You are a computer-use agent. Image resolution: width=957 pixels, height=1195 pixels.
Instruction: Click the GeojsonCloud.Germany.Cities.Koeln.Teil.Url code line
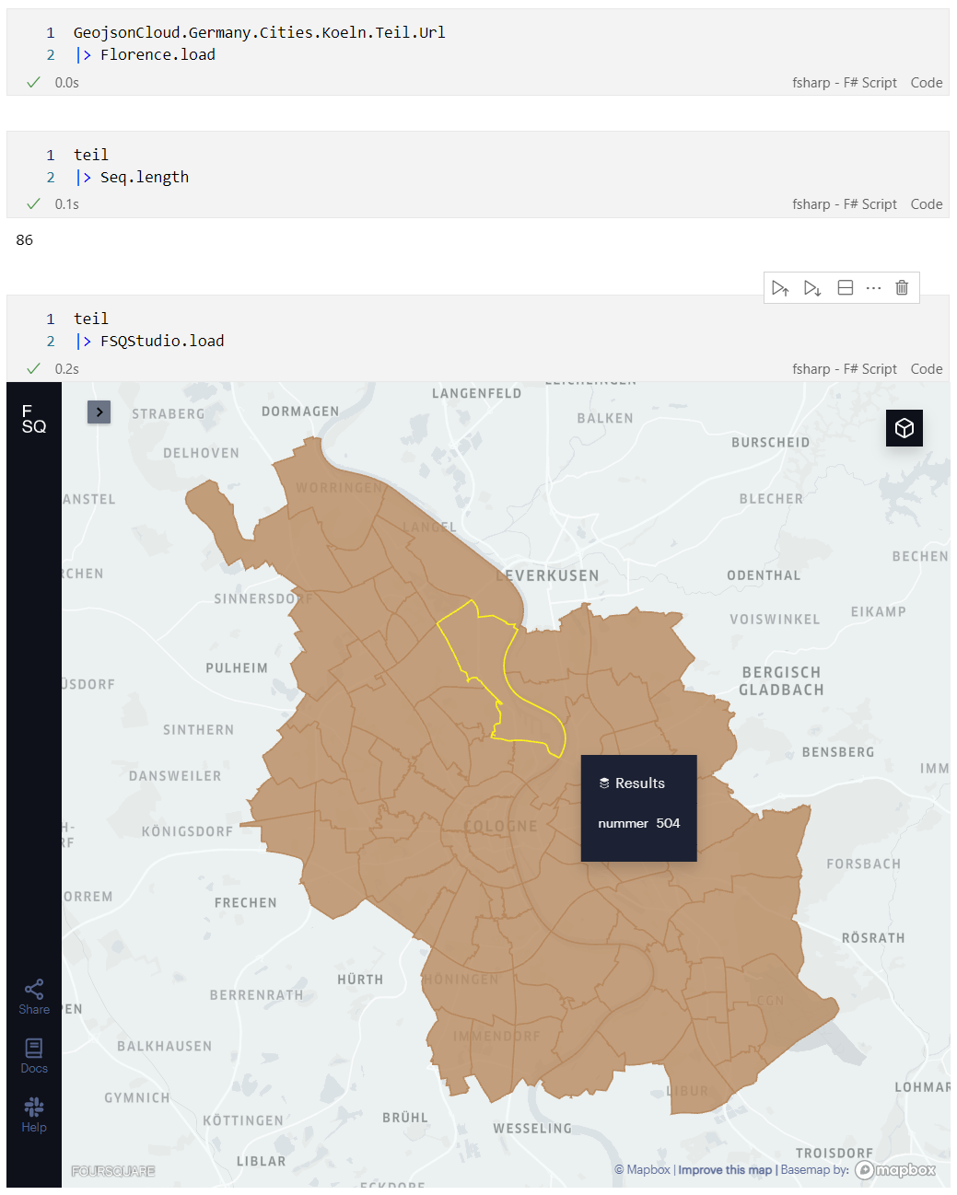pos(260,32)
